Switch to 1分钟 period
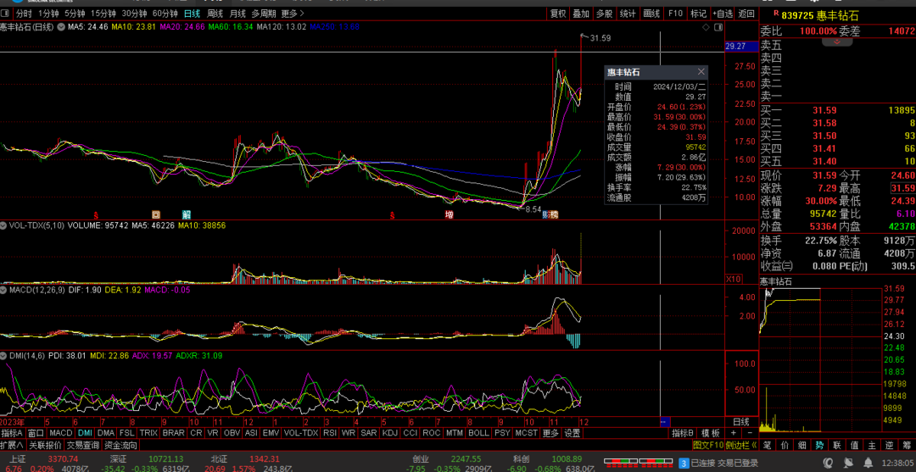This screenshot has height=472, width=916. (48, 13)
